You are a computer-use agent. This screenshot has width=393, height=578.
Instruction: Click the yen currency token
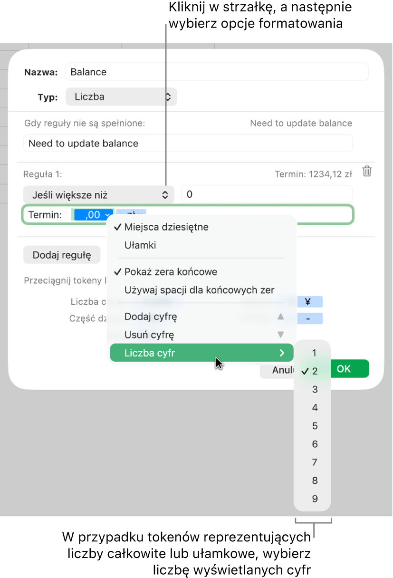[307, 301]
